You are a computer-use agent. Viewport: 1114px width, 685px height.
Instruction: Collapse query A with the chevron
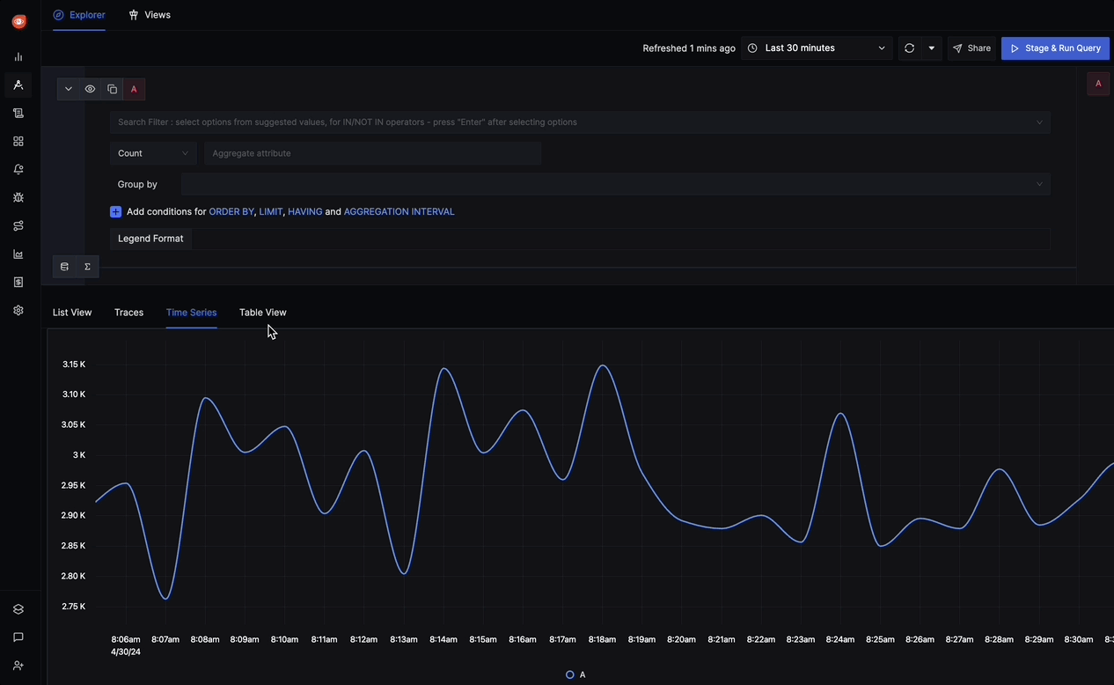68,89
